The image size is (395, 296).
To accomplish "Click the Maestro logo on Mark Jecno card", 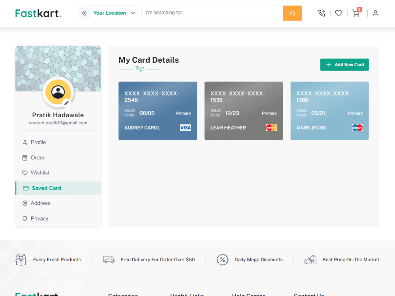I will click(x=357, y=127).
